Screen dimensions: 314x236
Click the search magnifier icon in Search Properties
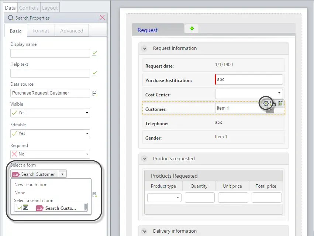pyautogui.click(x=11, y=18)
